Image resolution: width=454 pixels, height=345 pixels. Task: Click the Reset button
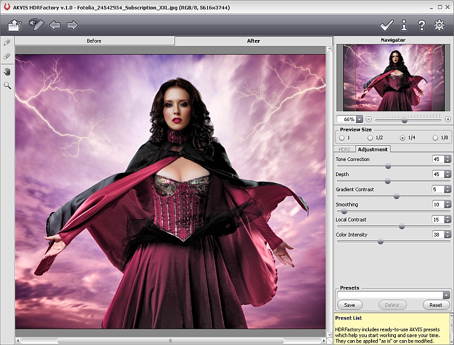(x=436, y=305)
